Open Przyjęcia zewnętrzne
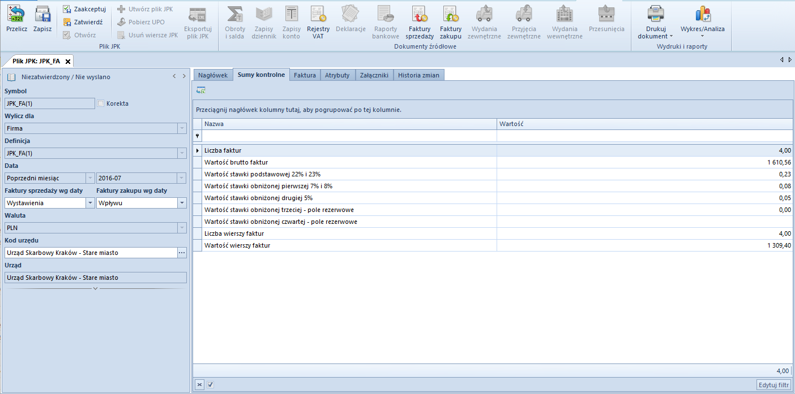Image resolution: width=795 pixels, height=394 pixels. [524, 23]
